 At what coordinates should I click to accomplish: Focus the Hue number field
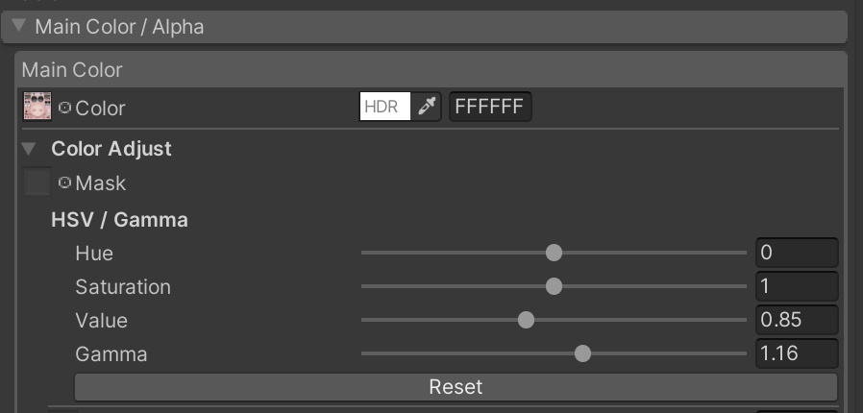coord(797,253)
